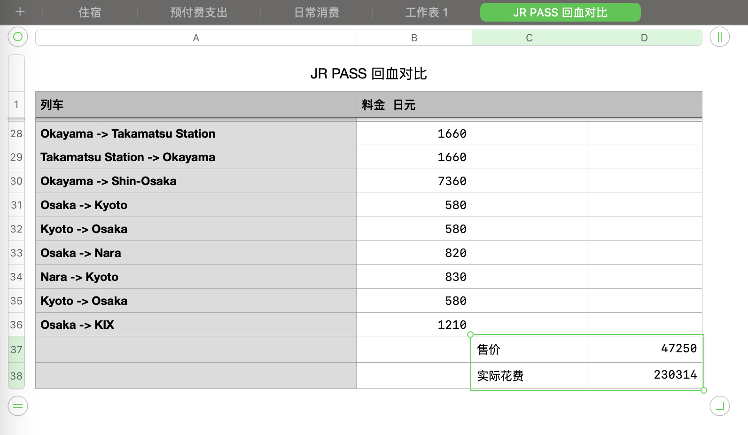This screenshot has height=435, width=748.
Task: Select cell Okayama -> Shin-Osaka
Action: pos(196,181)
